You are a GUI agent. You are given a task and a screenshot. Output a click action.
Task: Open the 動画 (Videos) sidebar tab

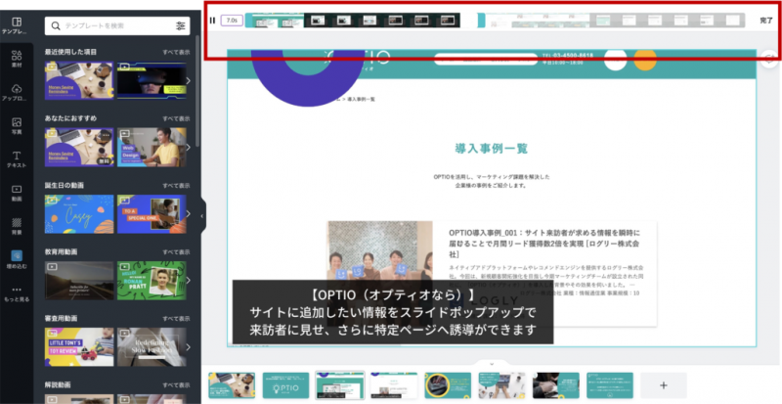17,193
